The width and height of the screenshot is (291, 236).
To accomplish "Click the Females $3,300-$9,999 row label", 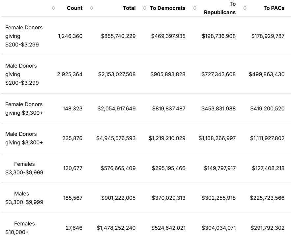I will coord(24,168).
